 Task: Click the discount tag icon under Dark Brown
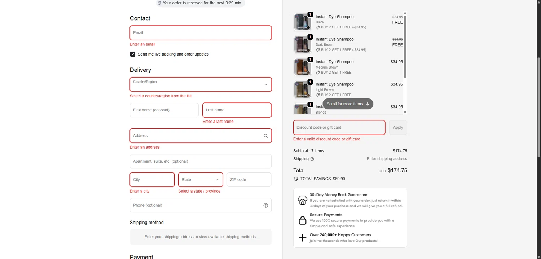(318, 50)
